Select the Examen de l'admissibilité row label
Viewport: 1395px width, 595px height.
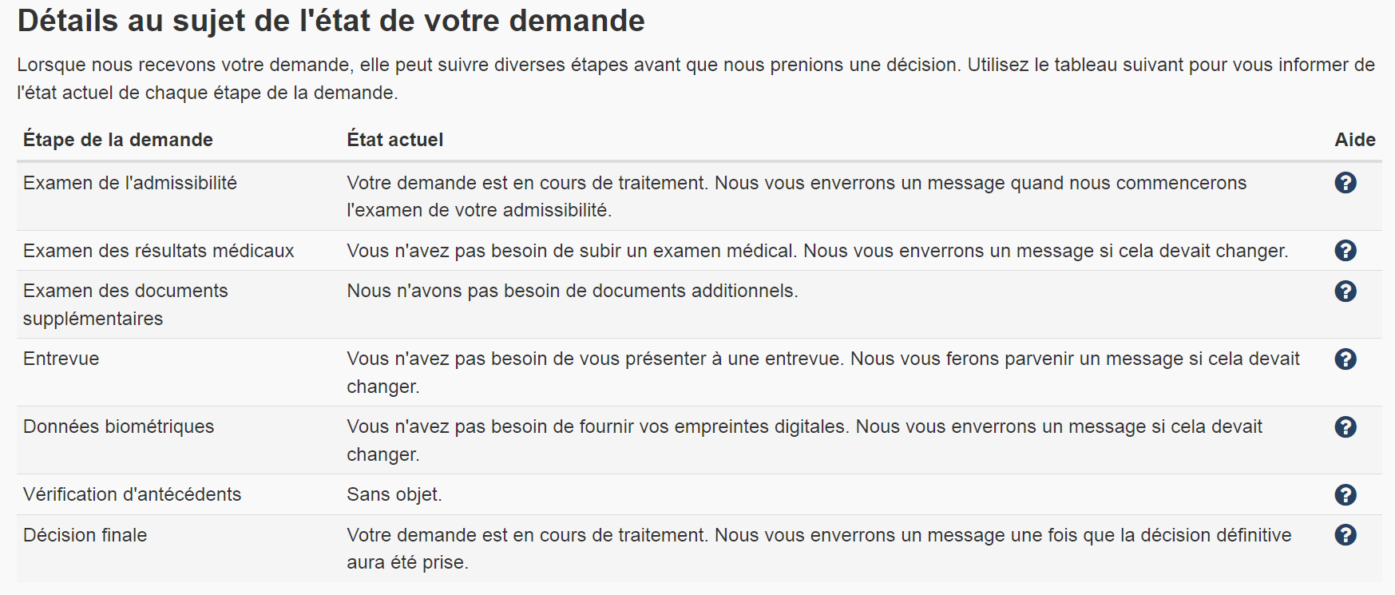(130, 183)
